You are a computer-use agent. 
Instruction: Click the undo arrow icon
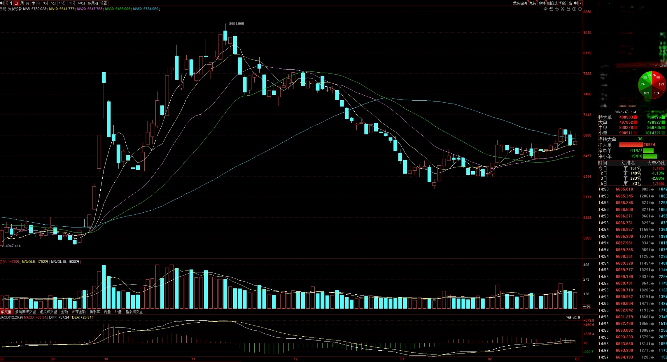pos(557,9)
